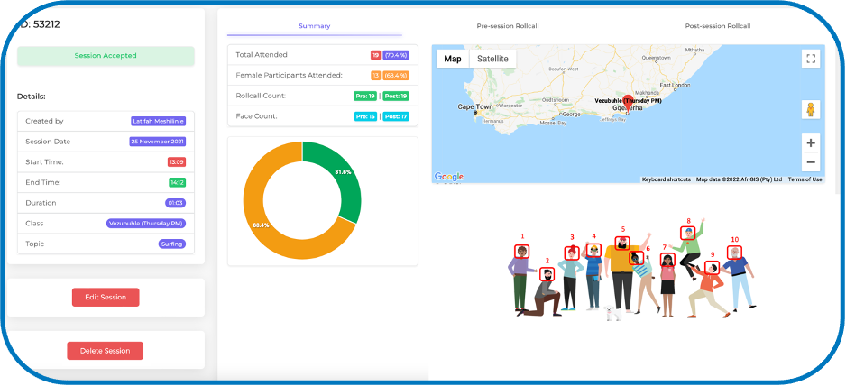The height and width of the screenshot is (386, 846).
Task: Open the map Terms of Use link
Action: click(805, 179)
